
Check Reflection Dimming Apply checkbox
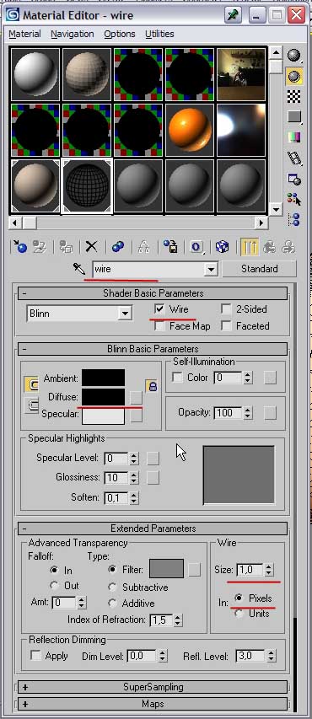[x=35, y=655]
